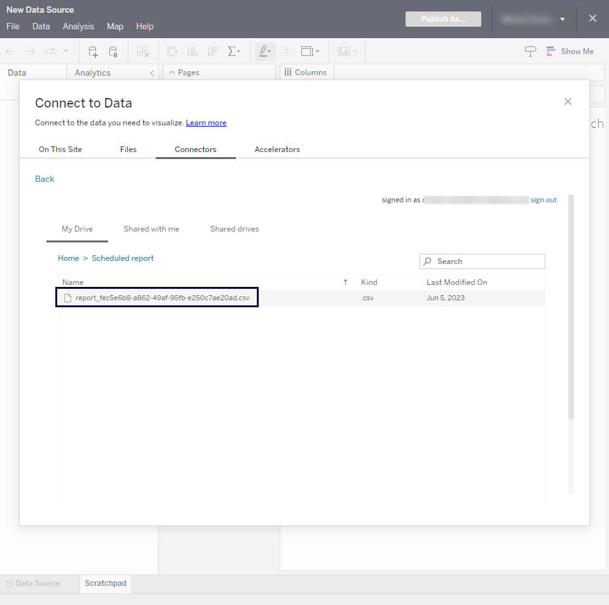Image resolution: width=609 pixels, height=605 pixels.
Task: Click the New Data Source toolbar icon
Action: point(93,52)
